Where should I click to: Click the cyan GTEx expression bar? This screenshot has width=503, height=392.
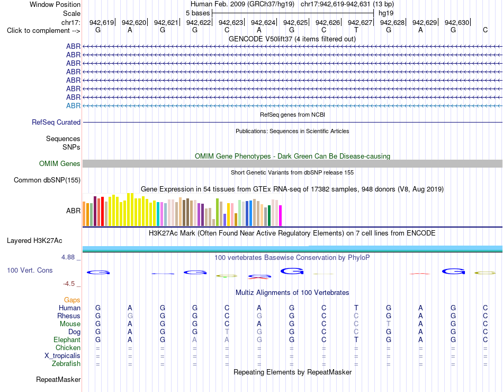coord(158,214)
